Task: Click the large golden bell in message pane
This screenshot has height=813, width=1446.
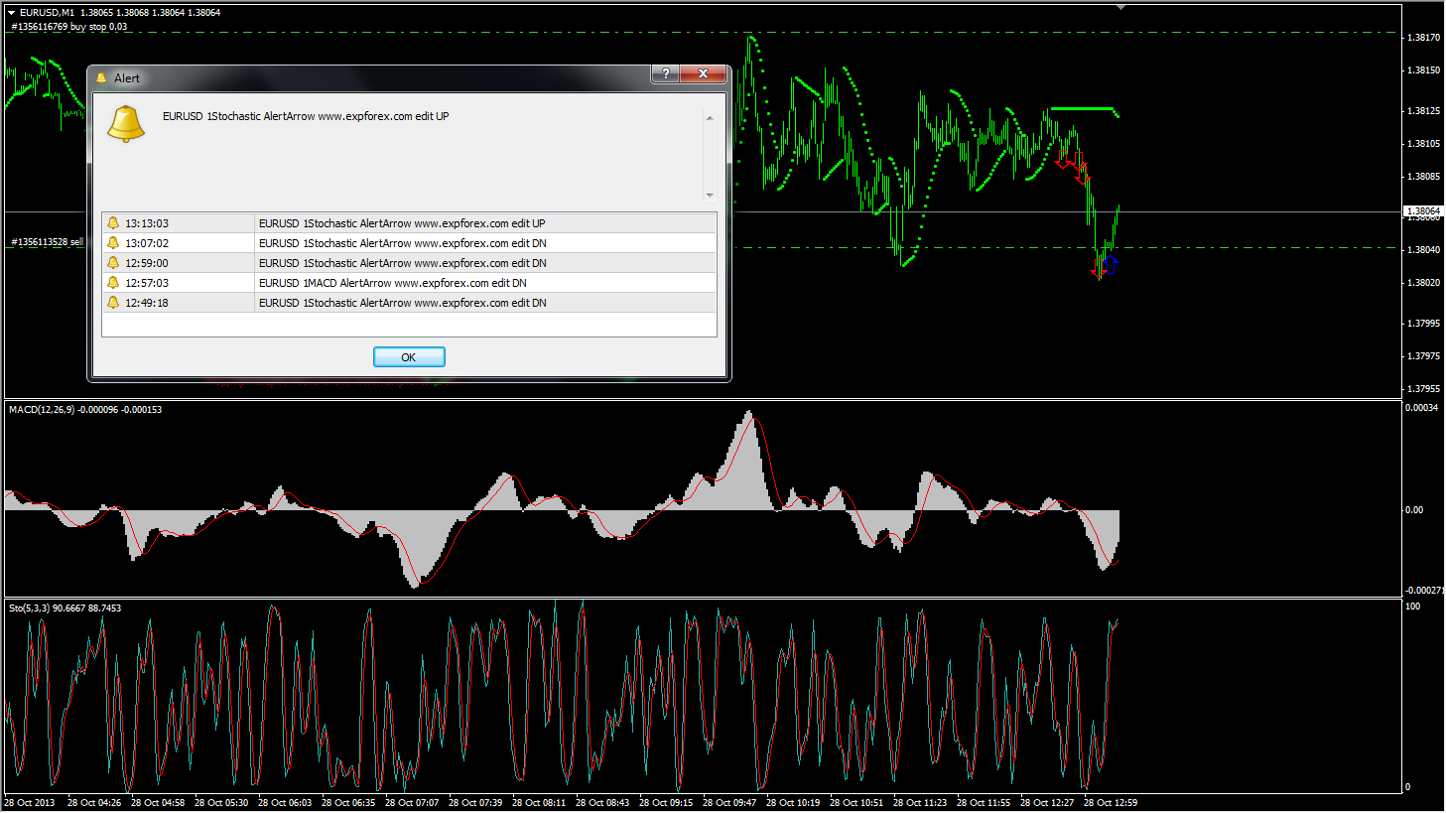Action: tap(126, 124)
